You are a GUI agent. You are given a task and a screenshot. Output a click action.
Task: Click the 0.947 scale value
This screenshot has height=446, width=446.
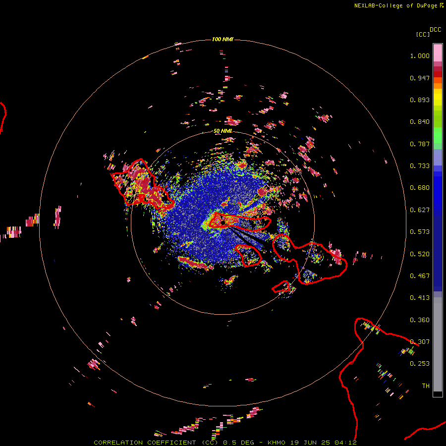point(420,78)
